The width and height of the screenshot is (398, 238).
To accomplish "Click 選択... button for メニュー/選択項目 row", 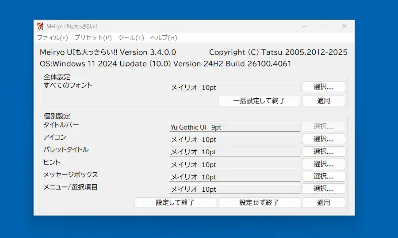I will [x=324, y=189].
